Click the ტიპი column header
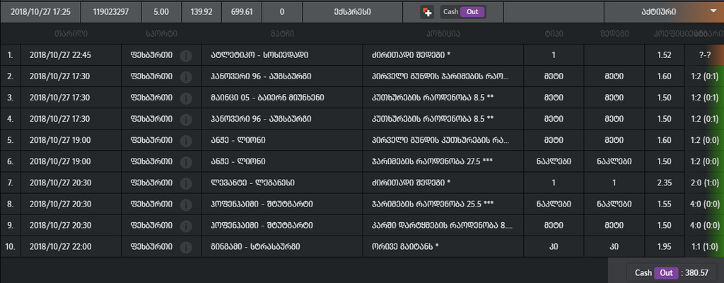Screen dimensions: 724x283 pyautogui.click(x=553, y=34)
